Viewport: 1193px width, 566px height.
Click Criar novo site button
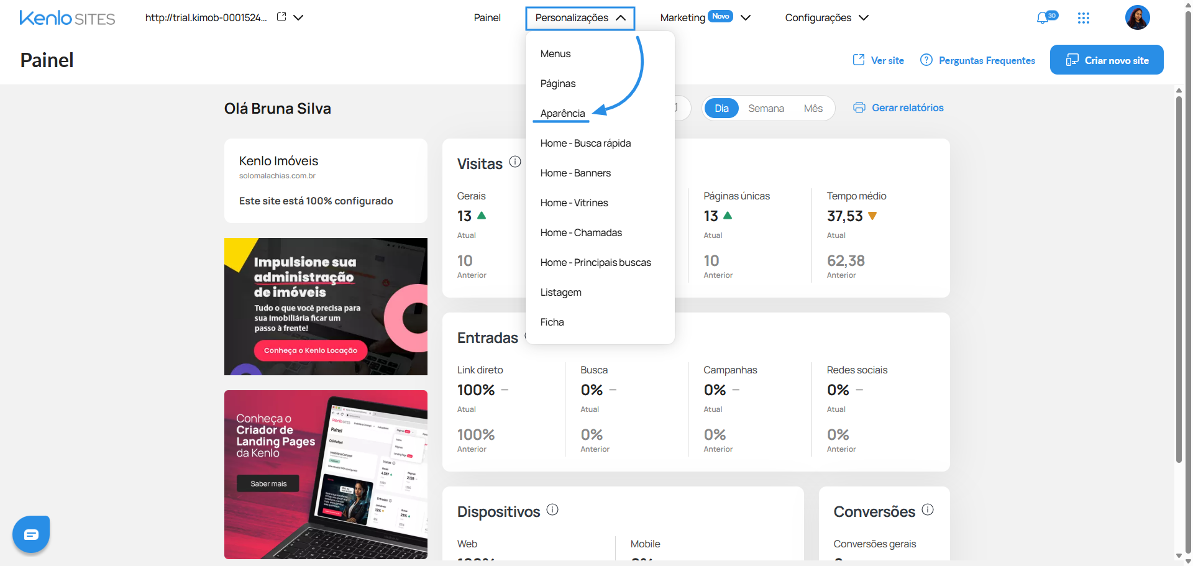point(1107,60)
